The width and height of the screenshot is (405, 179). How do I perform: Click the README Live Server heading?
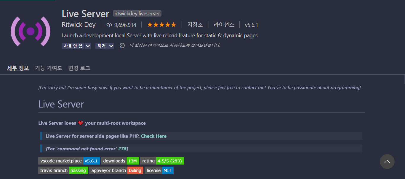[x=61, y=104]
